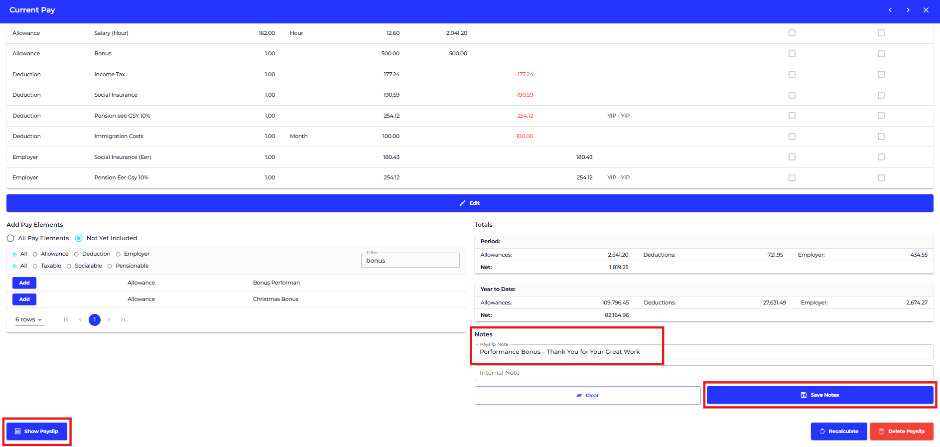Open the 6 rows per page dropdown
The image size is (940, 447).
[29, 320]
